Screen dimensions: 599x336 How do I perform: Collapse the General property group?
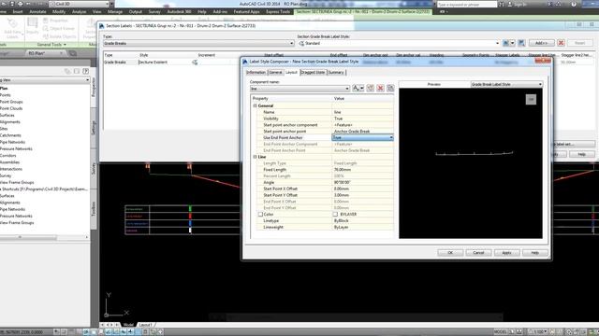[255, 105]
